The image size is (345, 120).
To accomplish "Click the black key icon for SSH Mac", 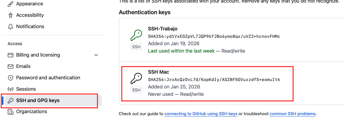I will coord(136,78).
